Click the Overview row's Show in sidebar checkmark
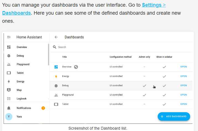This screenshot has height=131, width=198. [x=164, y=67]
